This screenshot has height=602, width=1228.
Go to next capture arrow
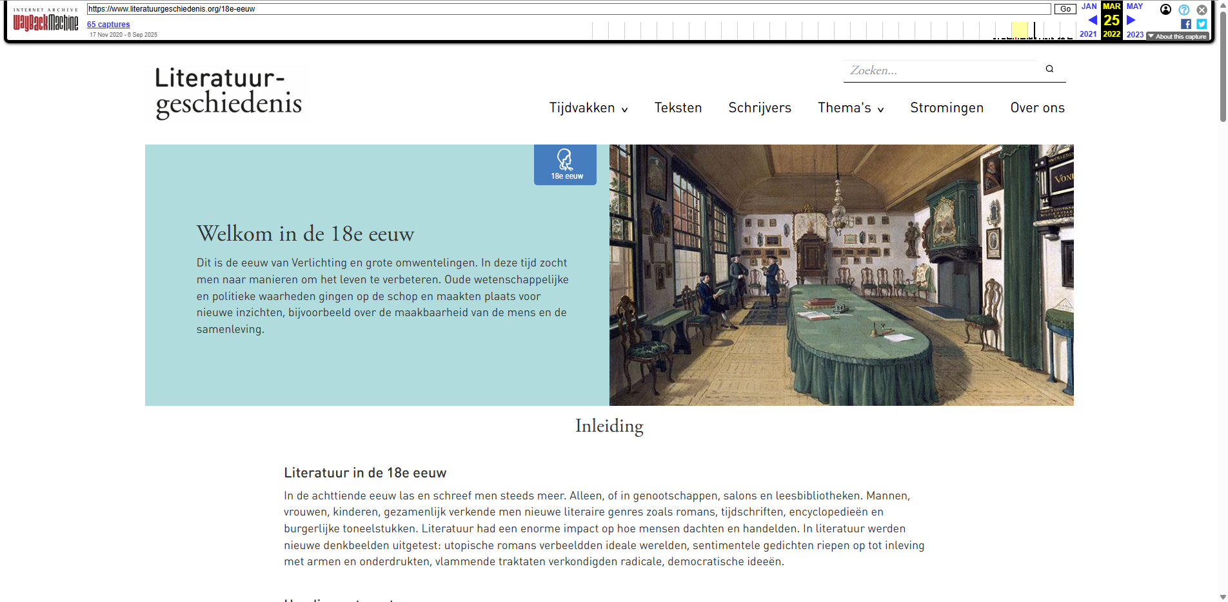click(x=1131, y=20)
